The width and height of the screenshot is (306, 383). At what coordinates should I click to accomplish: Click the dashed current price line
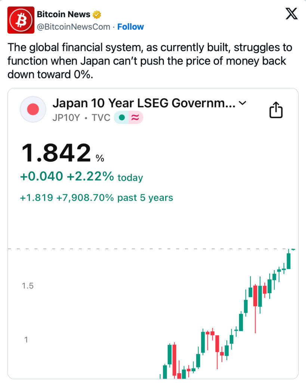149,249
